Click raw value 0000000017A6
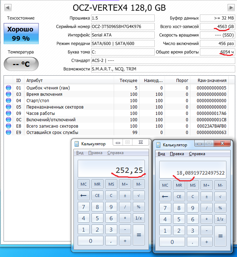Image resolution: width=237 pixels, height=257 pixels. (x=212, y=113)
